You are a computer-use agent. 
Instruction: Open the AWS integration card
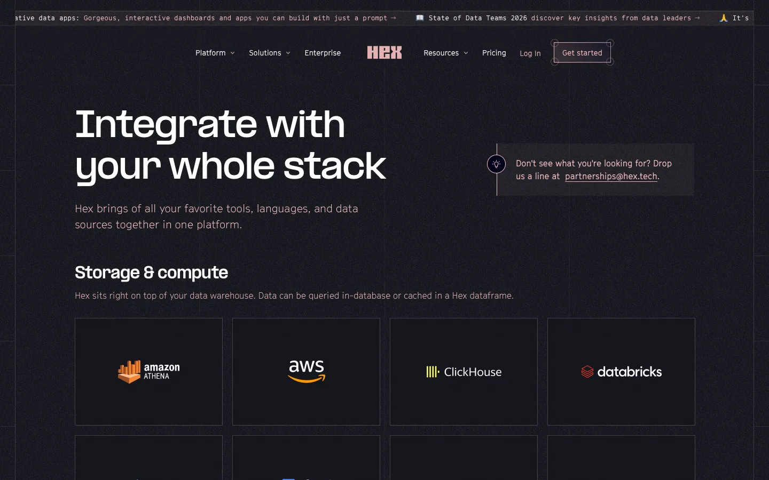click(x=306, y=372)
